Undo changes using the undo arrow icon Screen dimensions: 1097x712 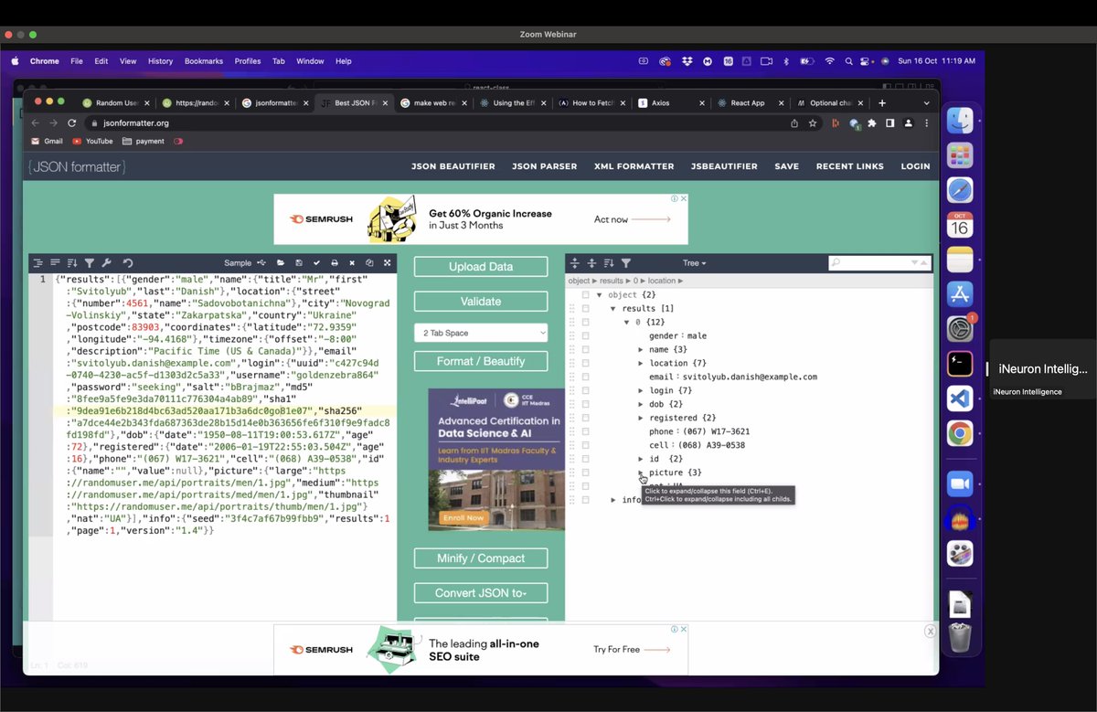(127, 263)
